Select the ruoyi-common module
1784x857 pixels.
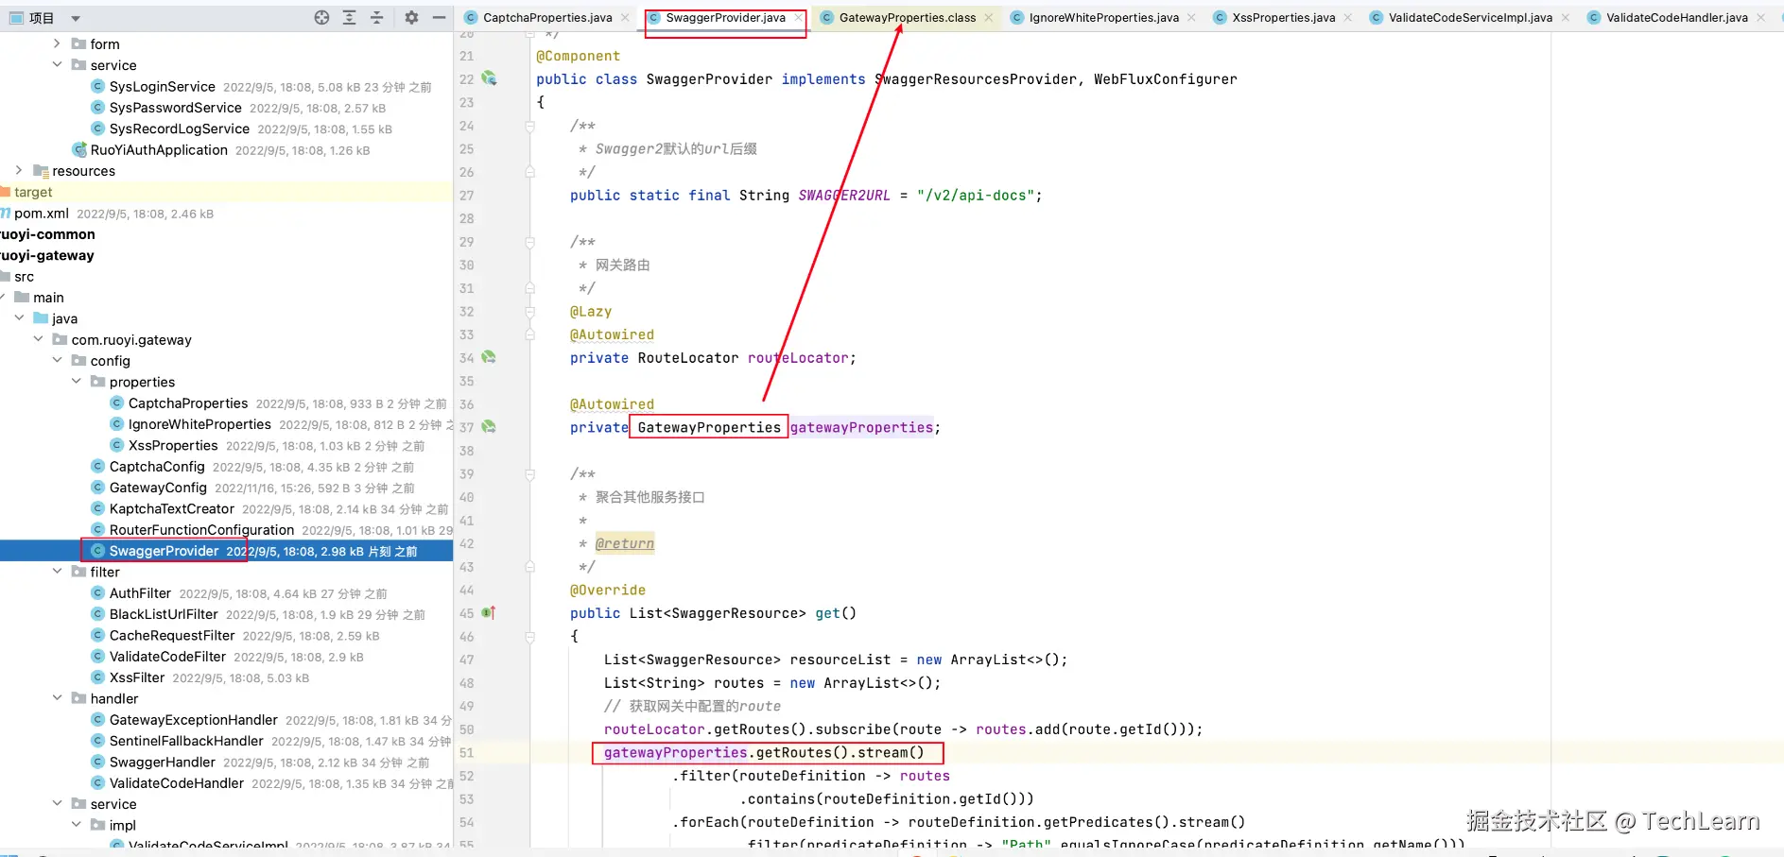(x=47, y=234)
